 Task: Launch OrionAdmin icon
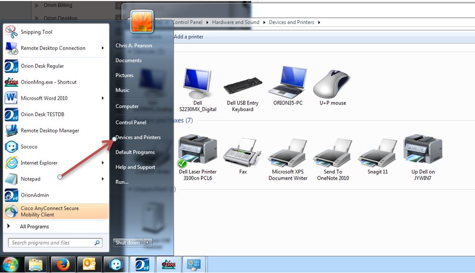[12, 195]
